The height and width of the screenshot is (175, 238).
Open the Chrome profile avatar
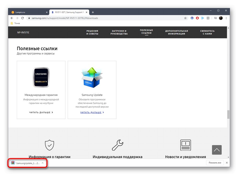point(221,18)
